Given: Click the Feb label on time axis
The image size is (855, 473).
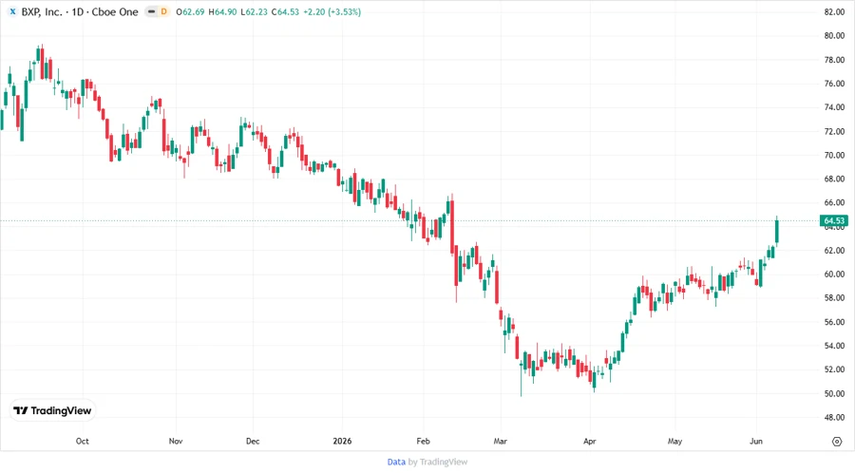Looking at the screenshot, I should coord(423,441).
